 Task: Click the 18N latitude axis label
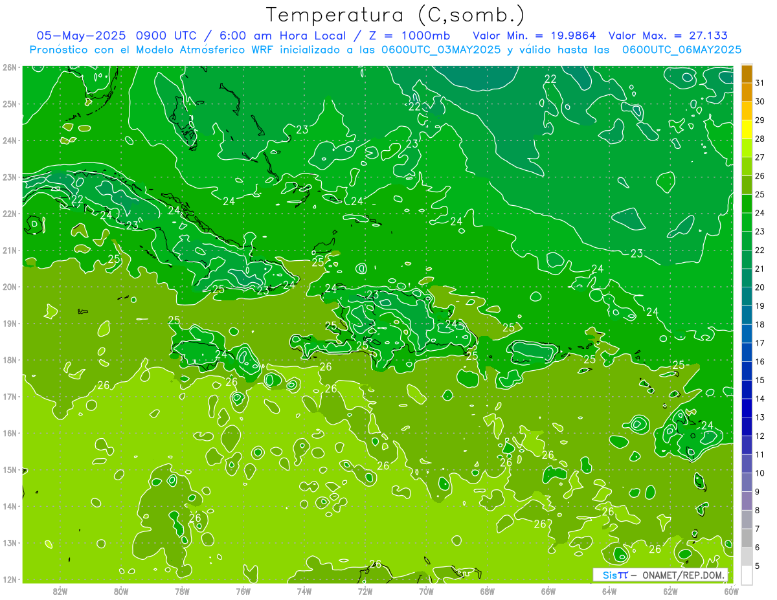(10, 360)
